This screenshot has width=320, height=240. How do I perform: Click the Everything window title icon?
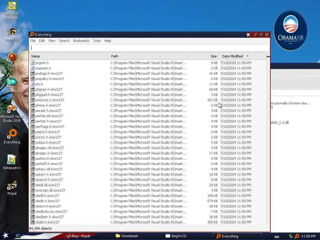coord(32,34)
